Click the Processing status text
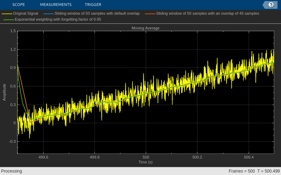Viewport: 281px width, 175px height. 12,171
